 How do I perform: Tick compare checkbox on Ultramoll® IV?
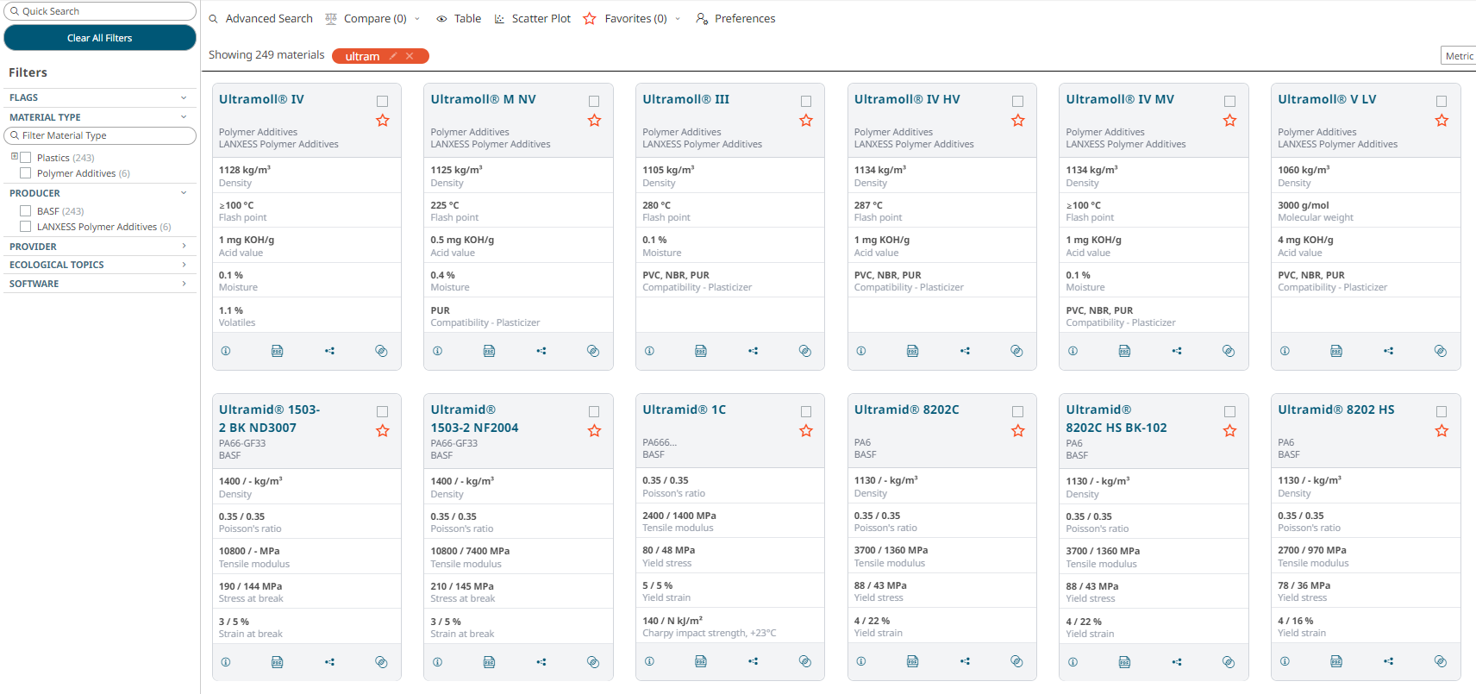tap(383, 102)
